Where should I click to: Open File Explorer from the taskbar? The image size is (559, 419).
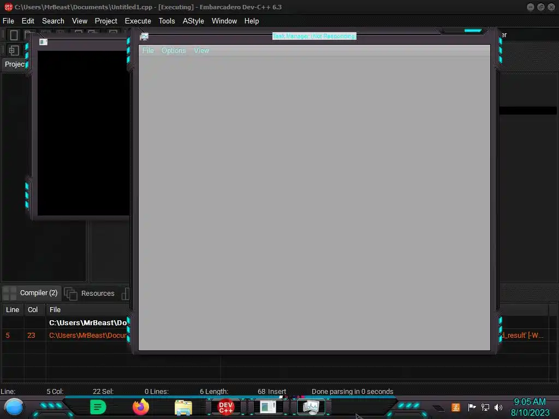tap(183, 408)
